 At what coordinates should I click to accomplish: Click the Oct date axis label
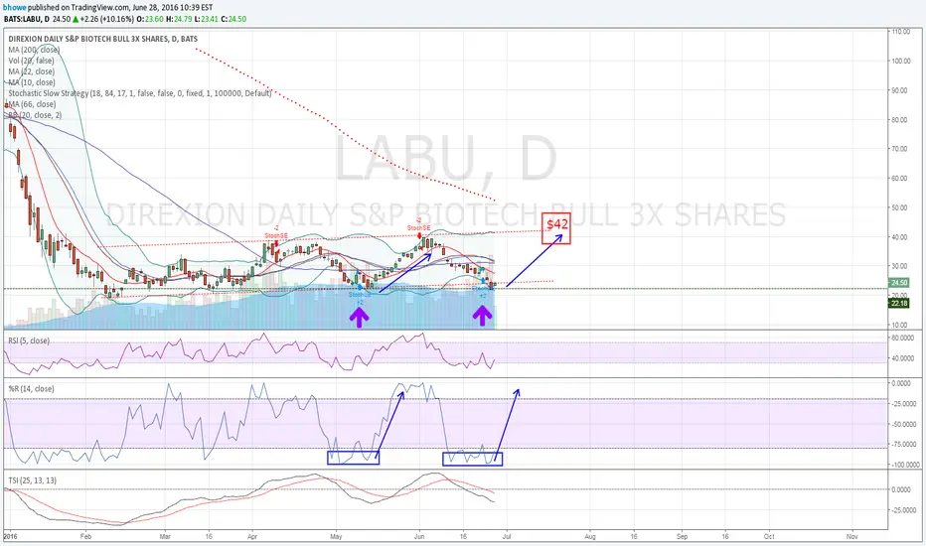pyautogui.click(x=769, y=536)
